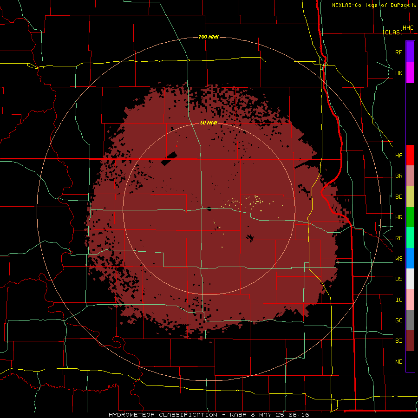The image size is (418, 418).
Task: Click the 'IC' legend label
Action: click(x=399, y=300)
